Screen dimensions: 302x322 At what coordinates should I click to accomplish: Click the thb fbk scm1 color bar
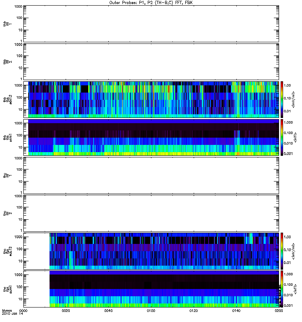[x=282, y=137]
